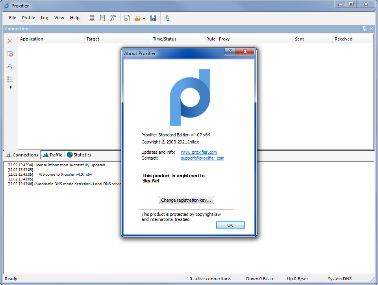Click the Proxy Checker toolbar icon
The width and height of the screenshot is (378, 285).
[167, 18]
